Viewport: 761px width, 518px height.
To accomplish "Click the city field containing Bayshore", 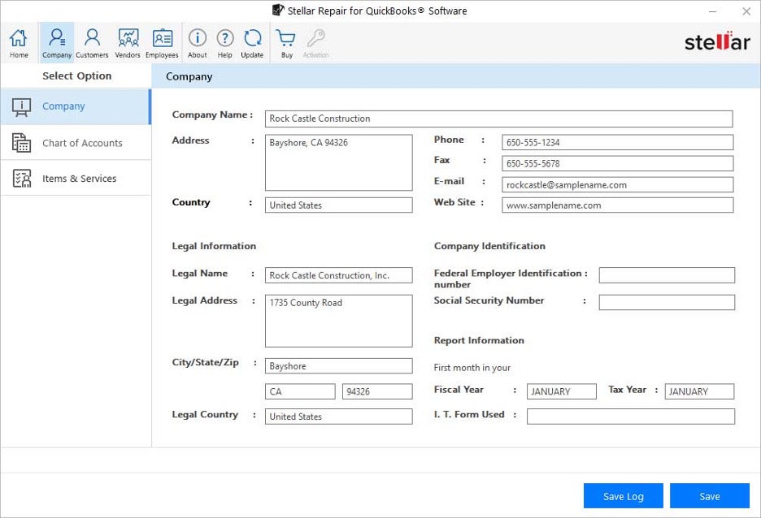I will click(x=339, y=366).
